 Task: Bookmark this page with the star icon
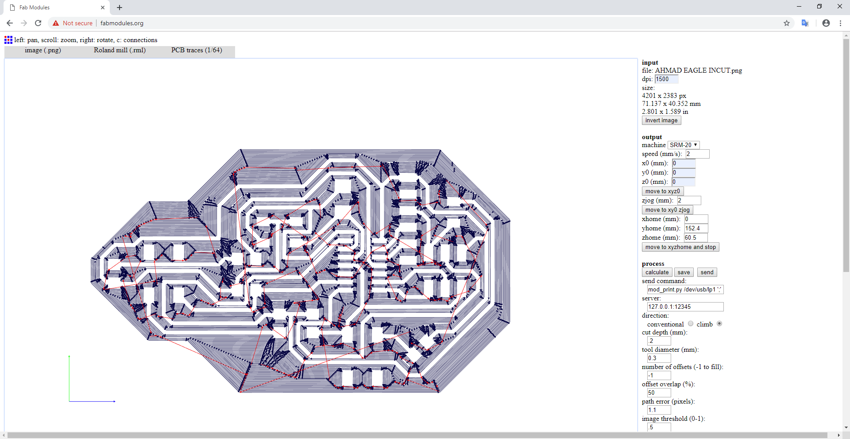point(787,23)
